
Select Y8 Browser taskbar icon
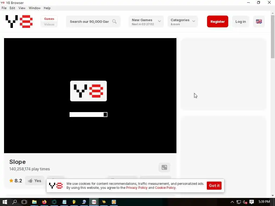[x=94, y=202]
